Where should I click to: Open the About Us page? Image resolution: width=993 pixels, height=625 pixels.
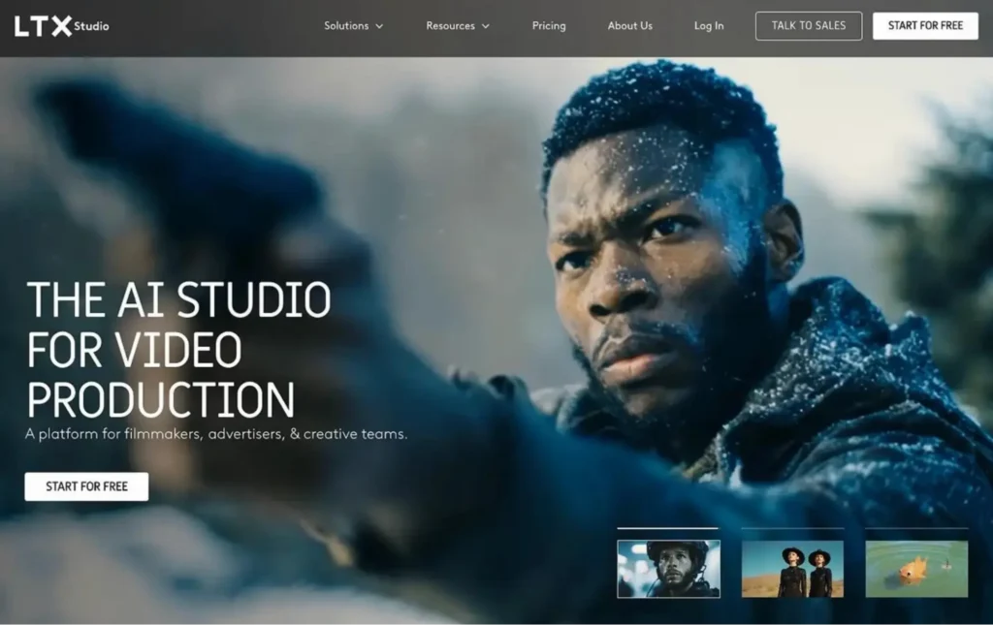[x=629, y=26]
